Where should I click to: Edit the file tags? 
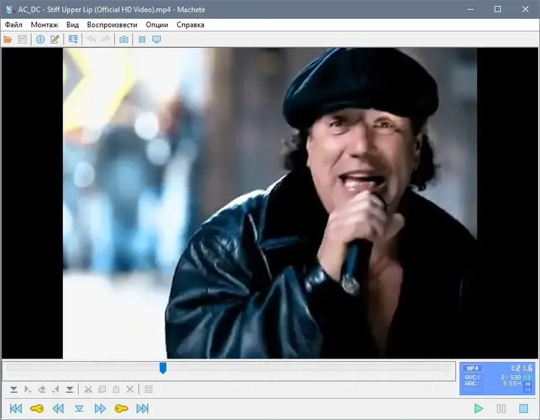(55, 38)
